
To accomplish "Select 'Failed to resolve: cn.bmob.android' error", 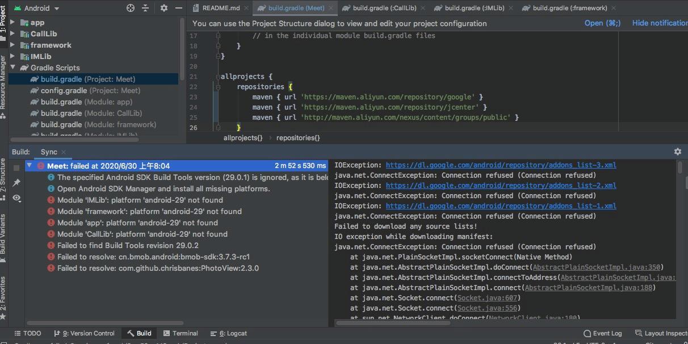I will point(149,257).
